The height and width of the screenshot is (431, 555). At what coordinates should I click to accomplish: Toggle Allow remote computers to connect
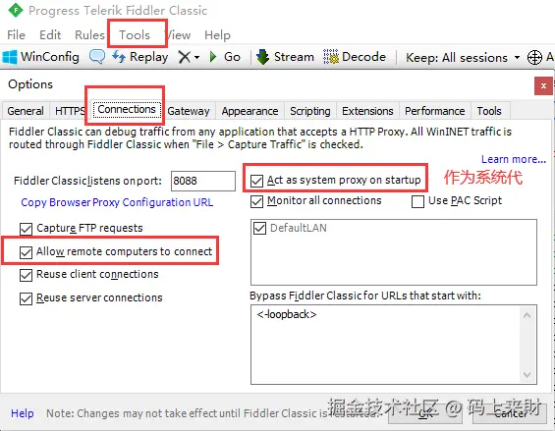pyautogui.click(x=26, y=252)
